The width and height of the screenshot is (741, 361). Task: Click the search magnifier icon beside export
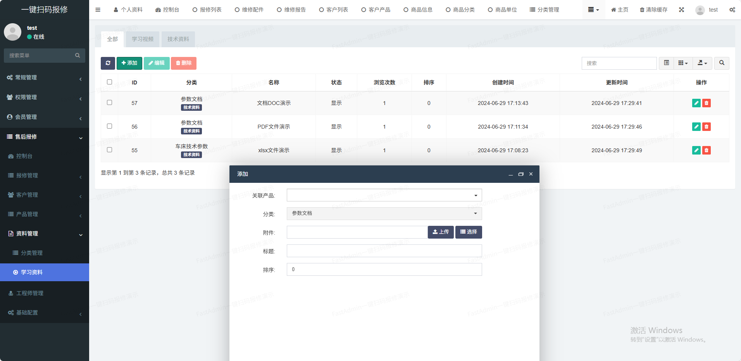pyautogui.click(x=722, y=63)
